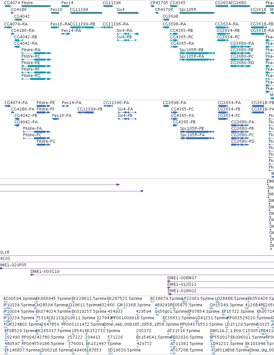
Task: Select the Spc105R gene label
Action: point(188,10)
